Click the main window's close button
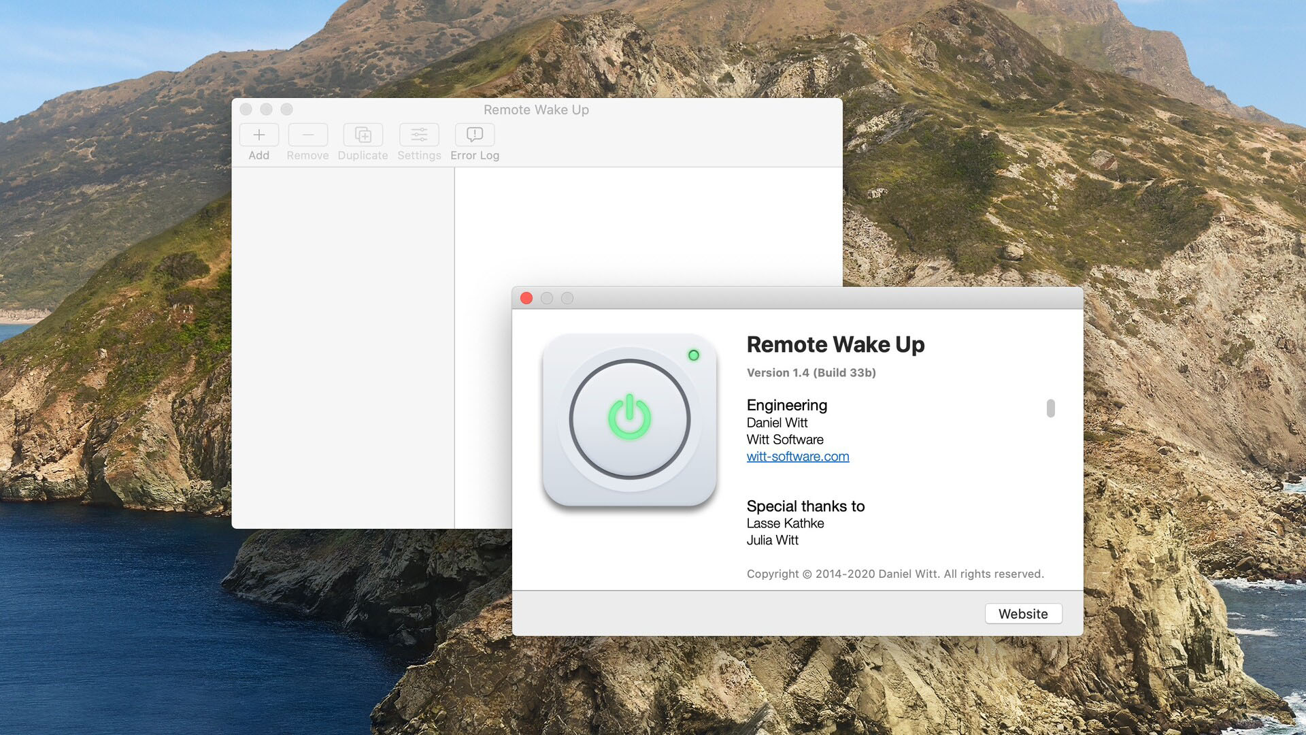 coord(246,109)
